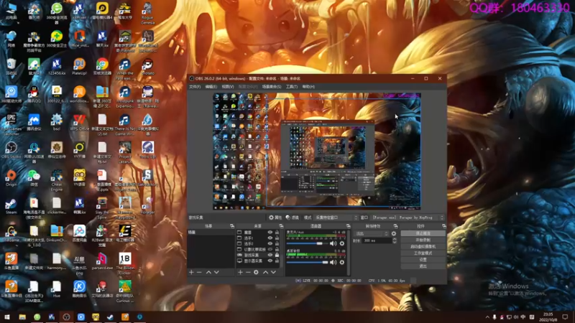The width and height of the screenshot is (575, 323).
Task: Click the 300 ms duration input field
Action: pyautogui.click(x=377, y=240)
